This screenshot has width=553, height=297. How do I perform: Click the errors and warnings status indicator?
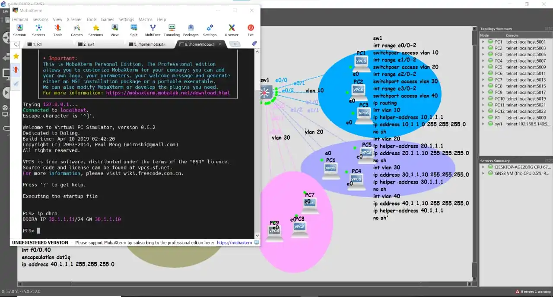pos(533,292)
